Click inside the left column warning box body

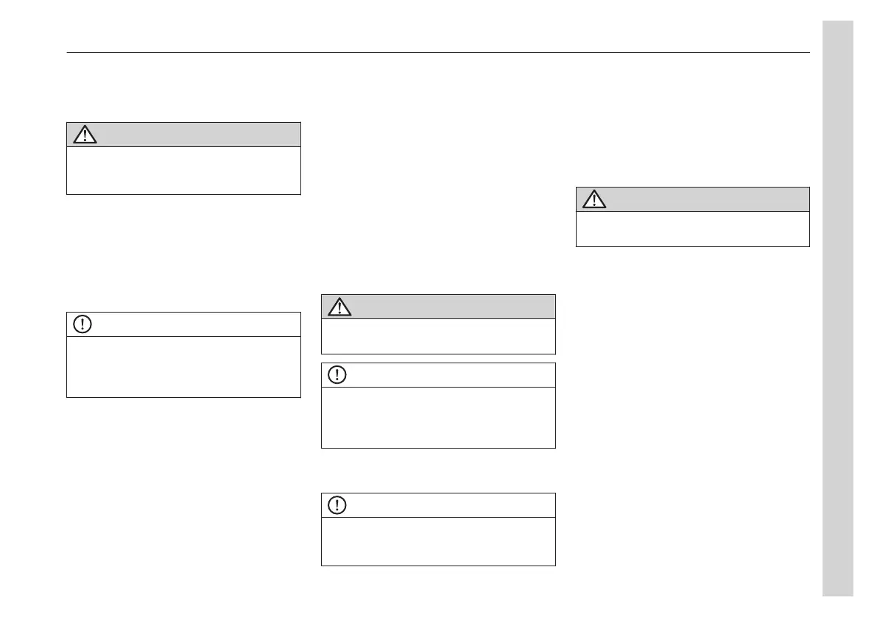183,170
